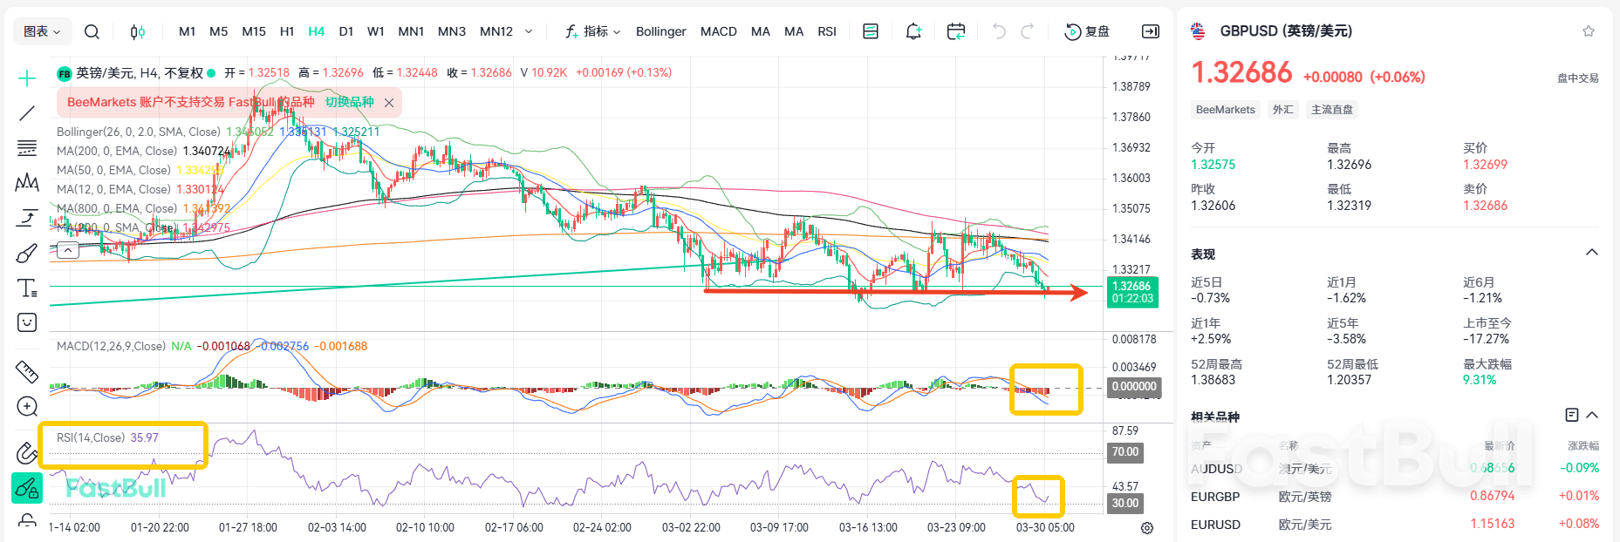
Task: Open the price alert bell icon
Action: coord(913,31)
